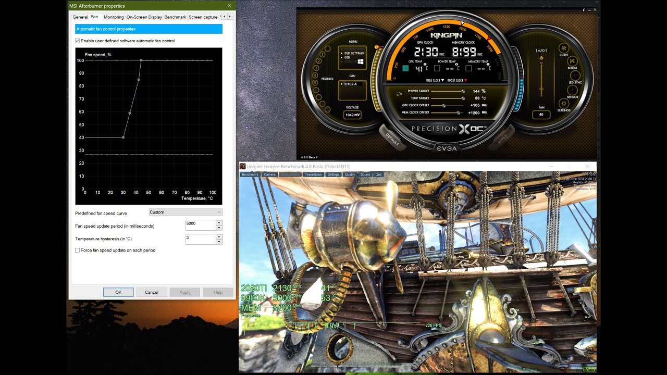Open the Screen capture tab

pyautogui.click(x=203, y=17)
